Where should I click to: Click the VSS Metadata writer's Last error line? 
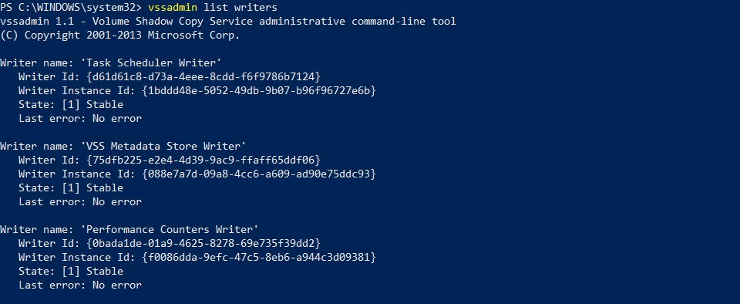click(80, 201)
